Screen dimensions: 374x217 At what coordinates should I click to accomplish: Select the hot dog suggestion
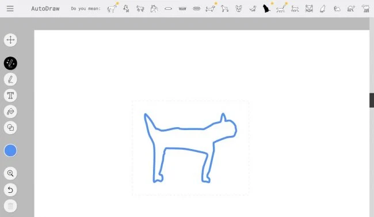coord(197,9)
